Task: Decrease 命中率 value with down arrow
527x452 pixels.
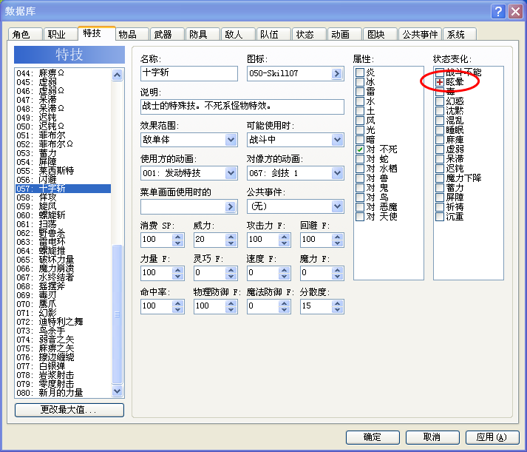Action: point(178,310)
